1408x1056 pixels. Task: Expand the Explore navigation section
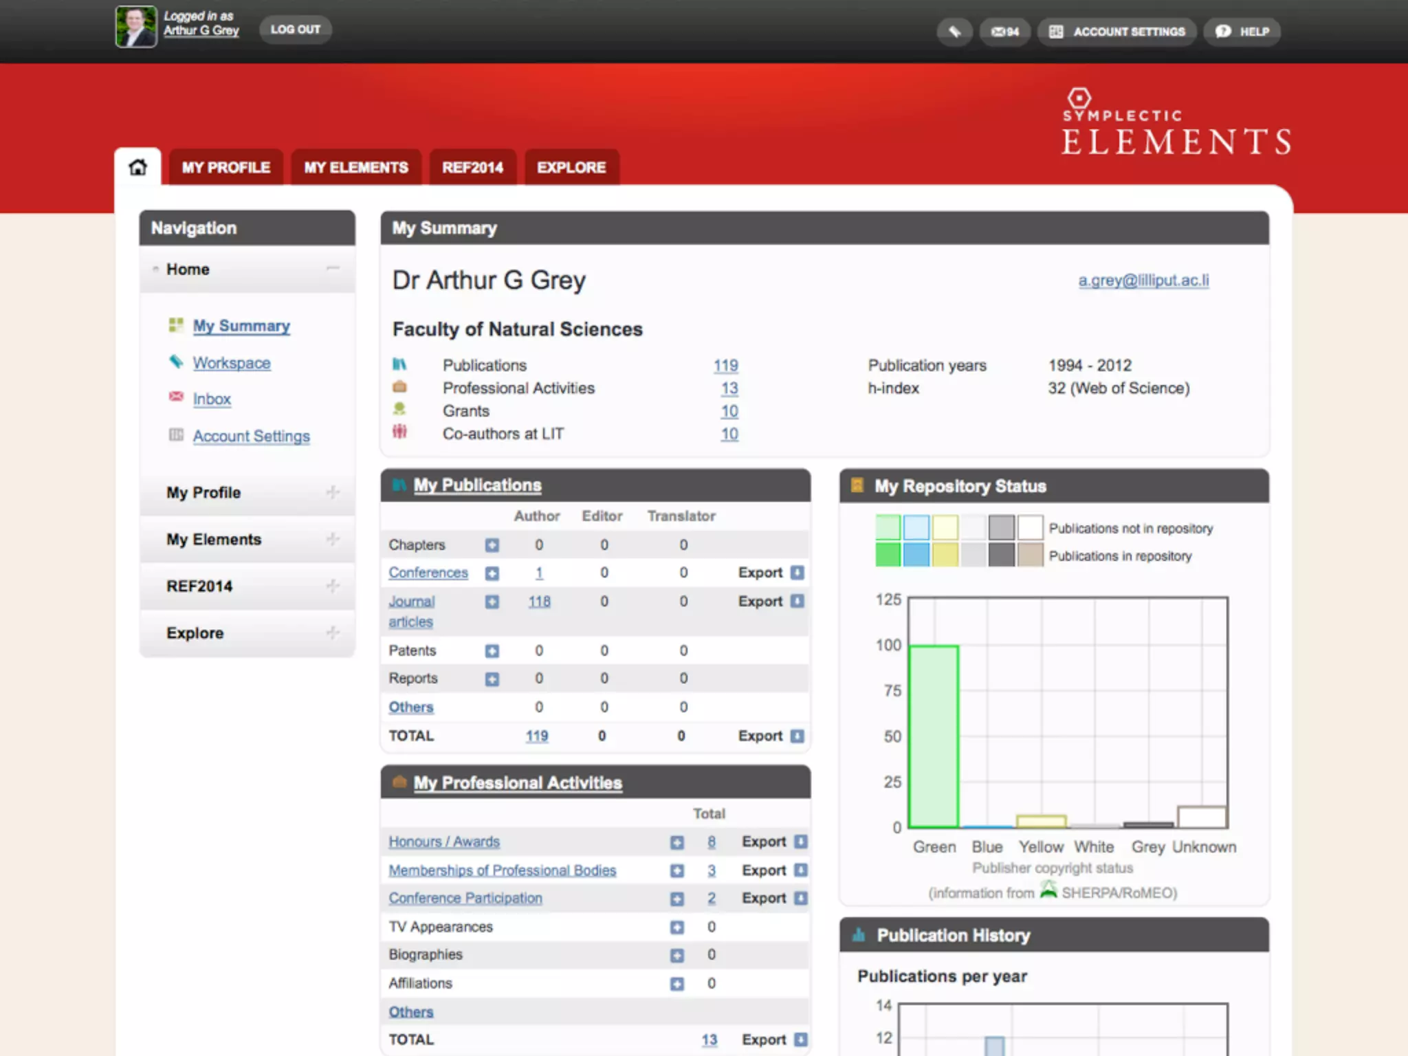pyautogui.click(x=333, y=632)
